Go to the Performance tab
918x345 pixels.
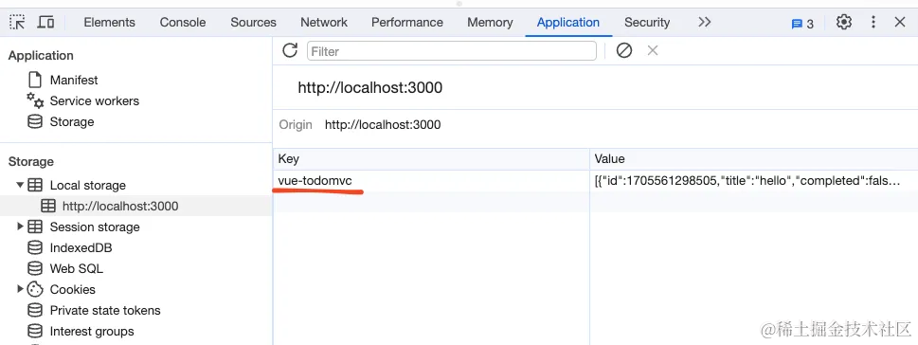point(406,22)
